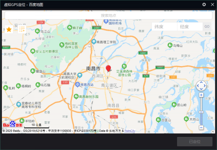
Task: Click the 梧桐岭 mountain icon
Action: pos(18,86)
